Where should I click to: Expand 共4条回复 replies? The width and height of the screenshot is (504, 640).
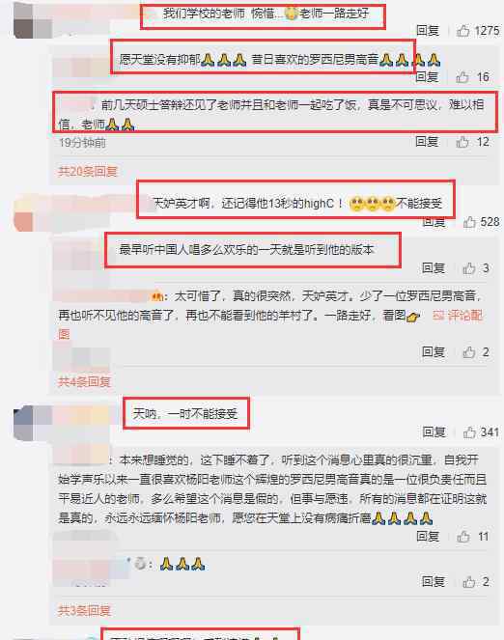pyautogui.click(x=84, y=381)
